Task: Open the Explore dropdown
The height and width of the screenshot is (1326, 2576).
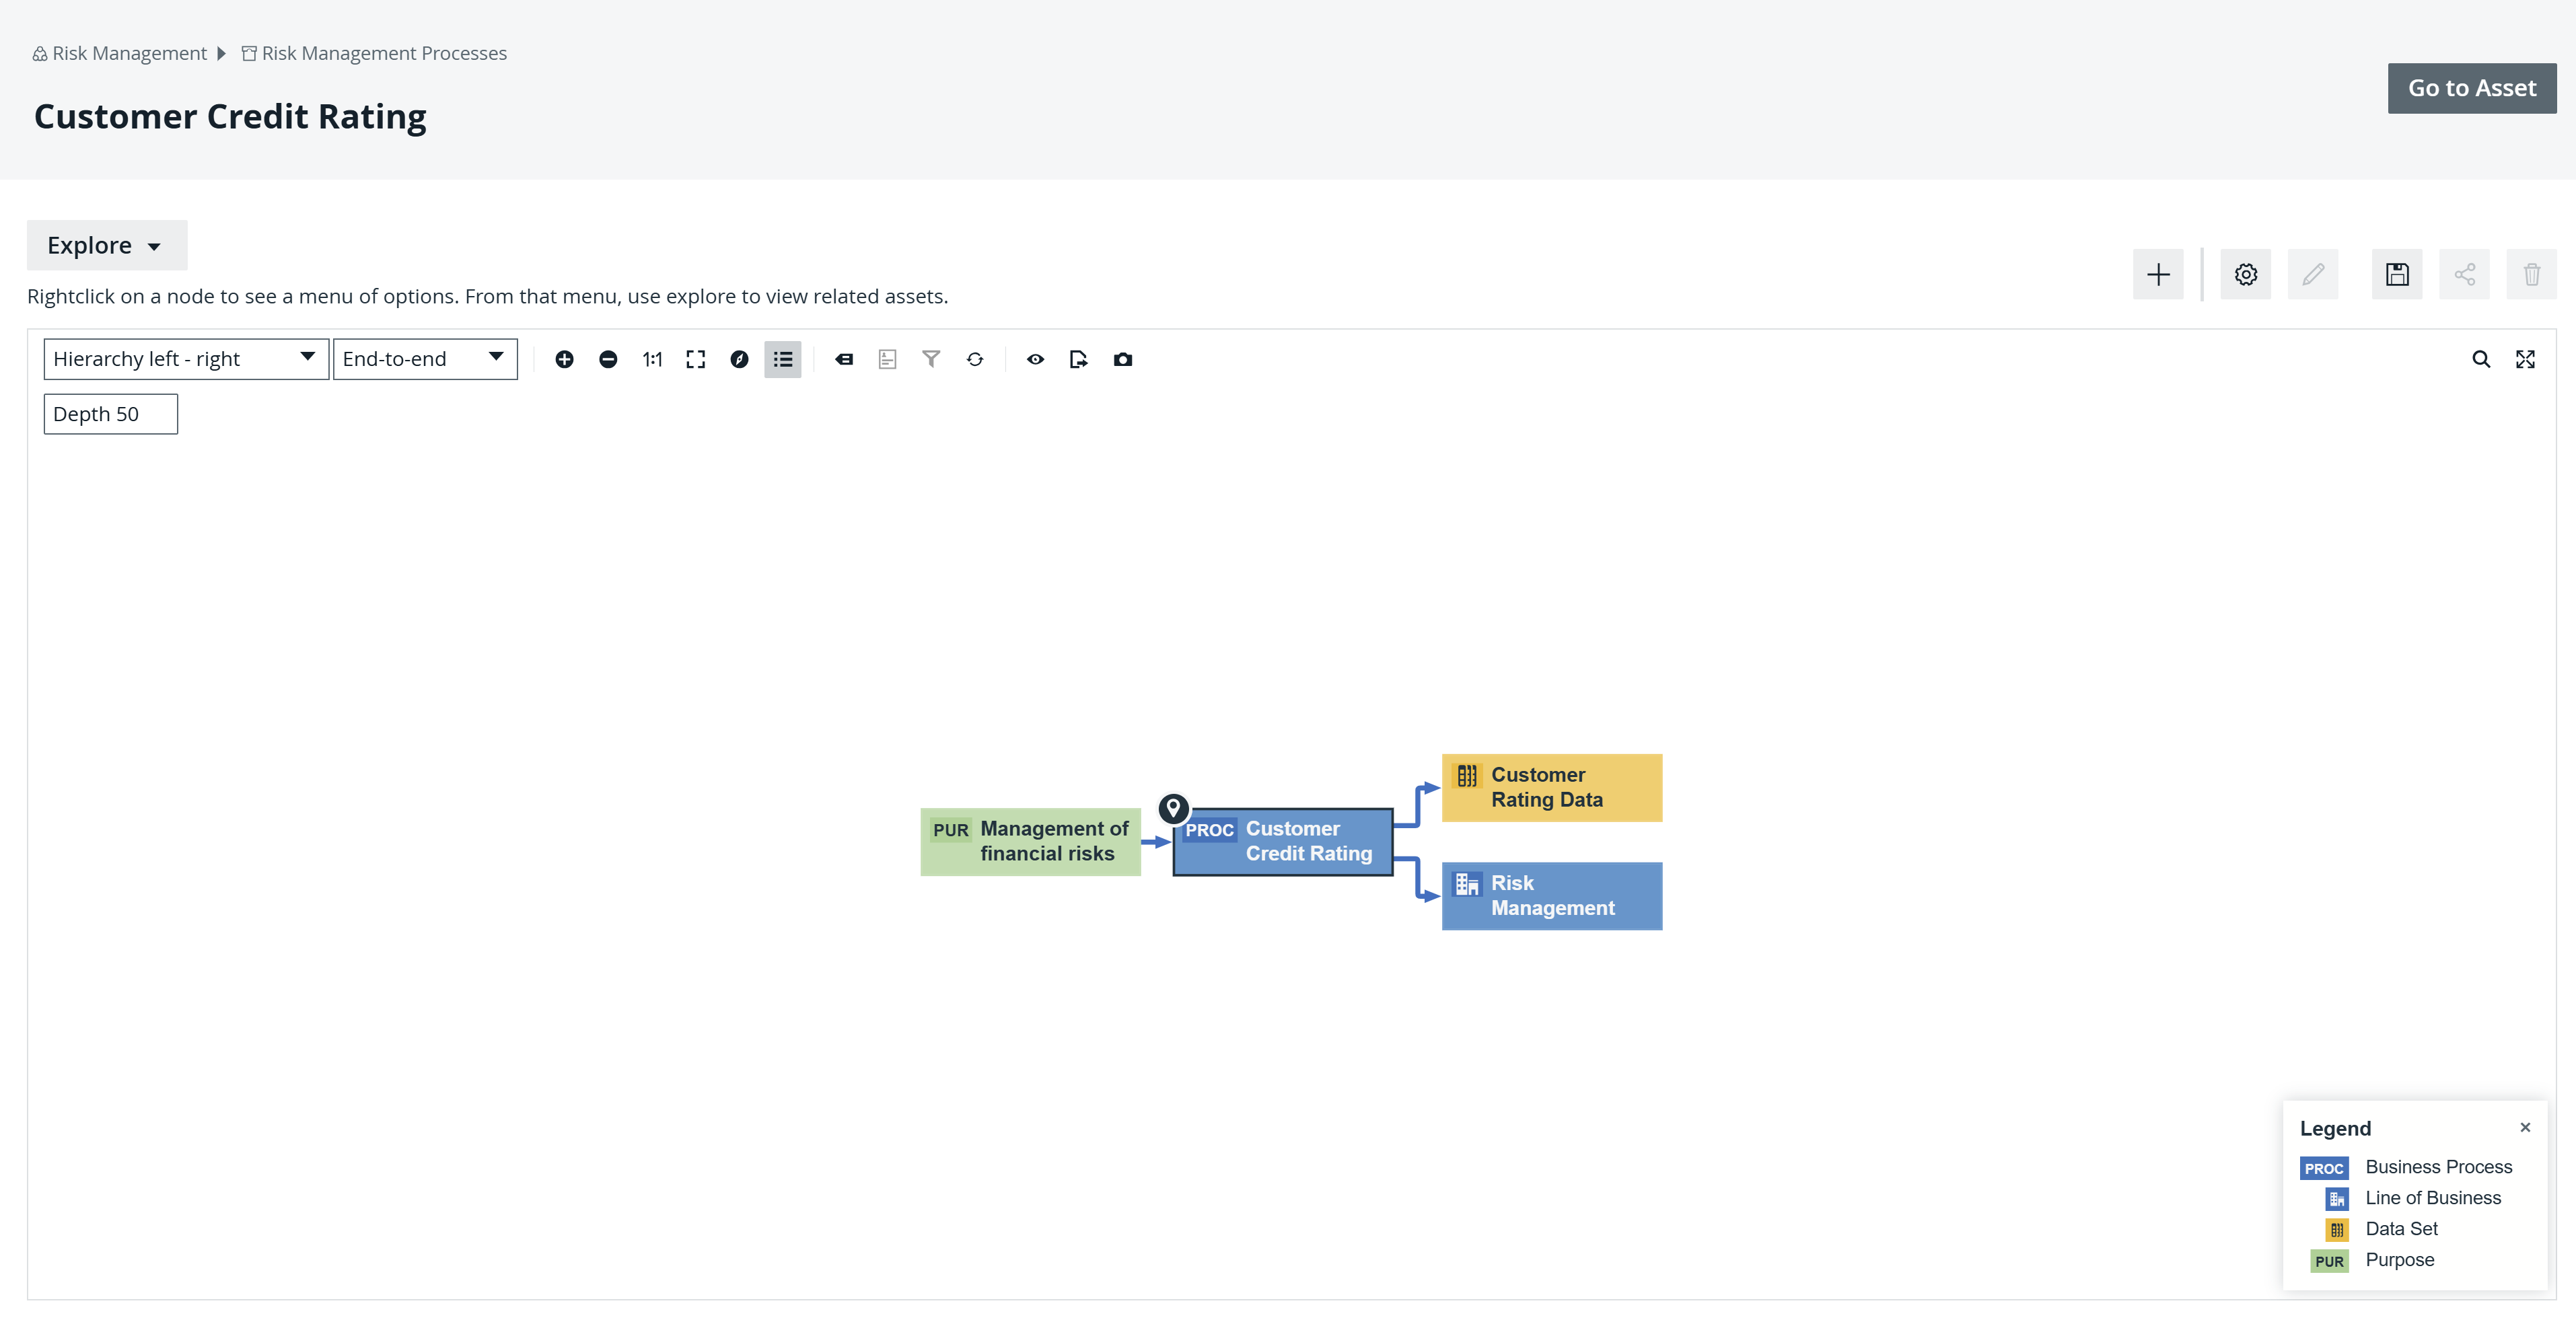Action: (x=106, y=245)
